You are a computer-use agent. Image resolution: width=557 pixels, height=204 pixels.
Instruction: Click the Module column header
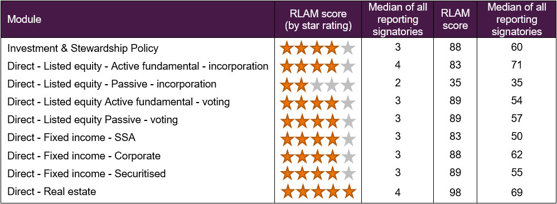pos(24,19)
